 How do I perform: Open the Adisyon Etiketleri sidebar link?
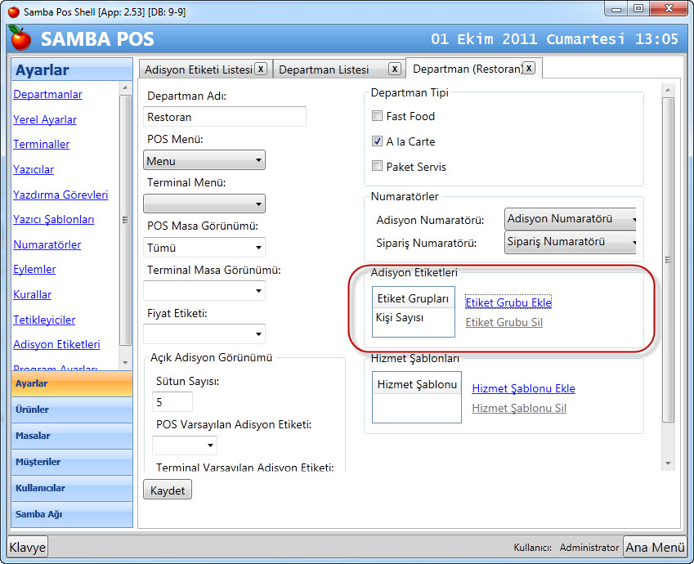pyautogui.click(x=56, y=344)
